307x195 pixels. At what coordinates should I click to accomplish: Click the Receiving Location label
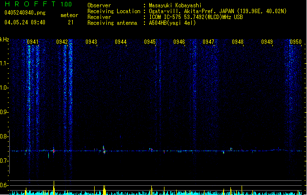click(x=114, y=11)
